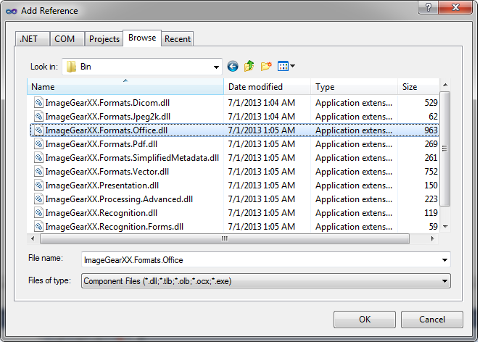The width and height of the screenshot is (480, 342).
Task: Click file icon of ImageGearXX.Recognition.Forms.dll
Action: (38, 226)
